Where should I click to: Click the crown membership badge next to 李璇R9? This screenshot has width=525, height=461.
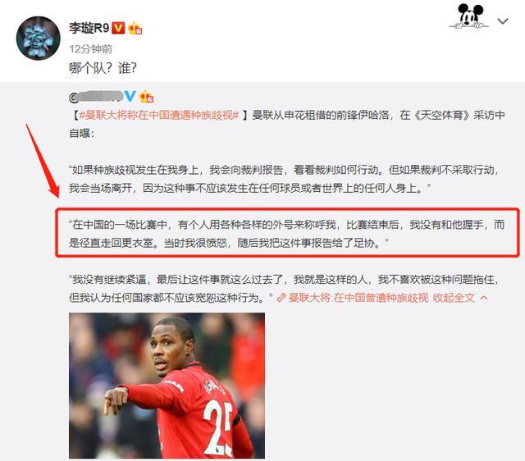(135, 28)
